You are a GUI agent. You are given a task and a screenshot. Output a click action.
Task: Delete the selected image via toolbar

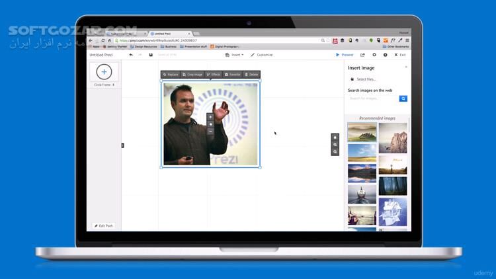[x=252, y=75]
